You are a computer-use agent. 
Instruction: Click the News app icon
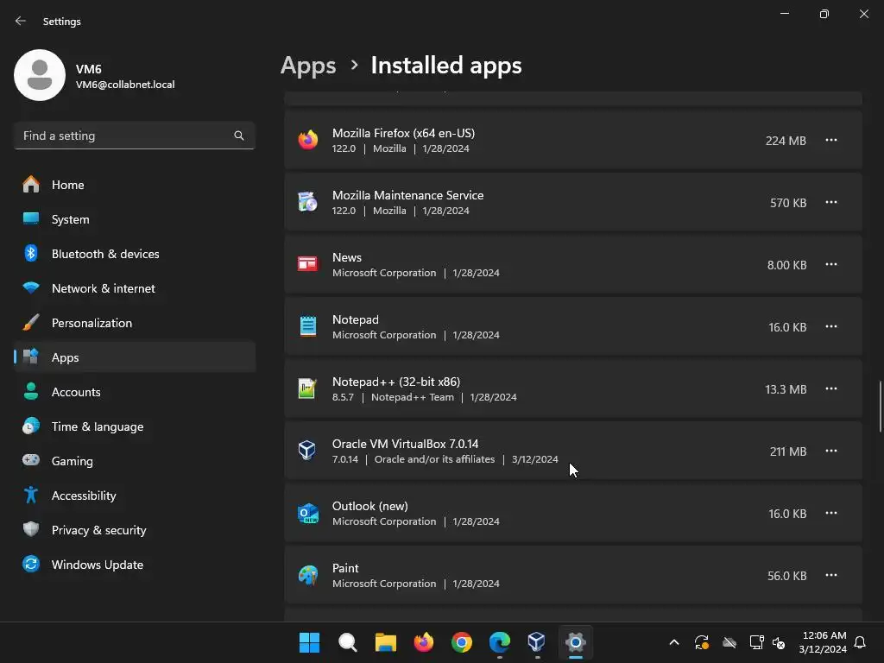(308, 264)
